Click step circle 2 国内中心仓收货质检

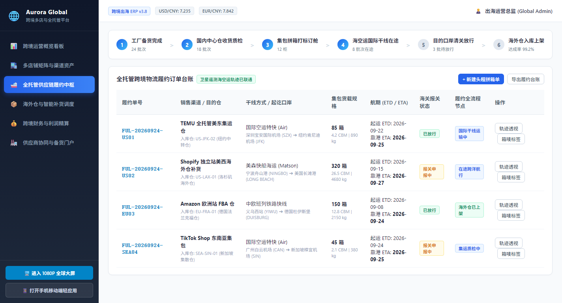coord(187,45)
